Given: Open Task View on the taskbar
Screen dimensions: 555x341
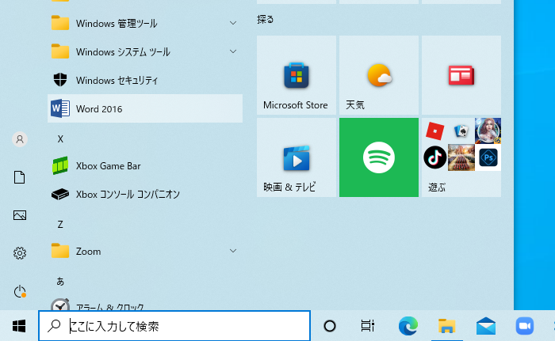Looking at the screenshot, I should coord(367,326).
